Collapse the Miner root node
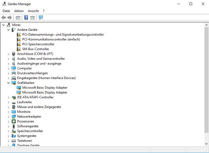 (3, 25)
